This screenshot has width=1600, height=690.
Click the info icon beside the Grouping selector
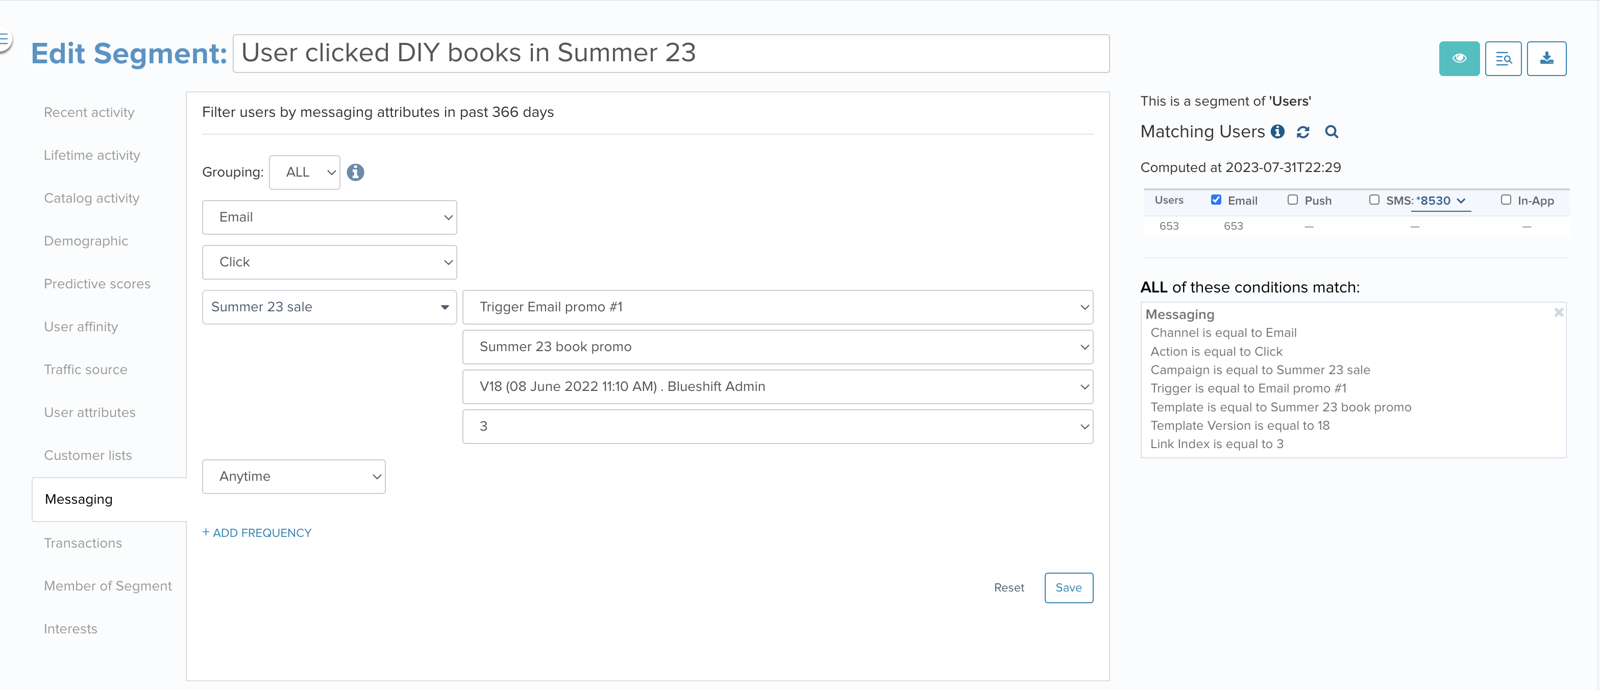(355, 172)
